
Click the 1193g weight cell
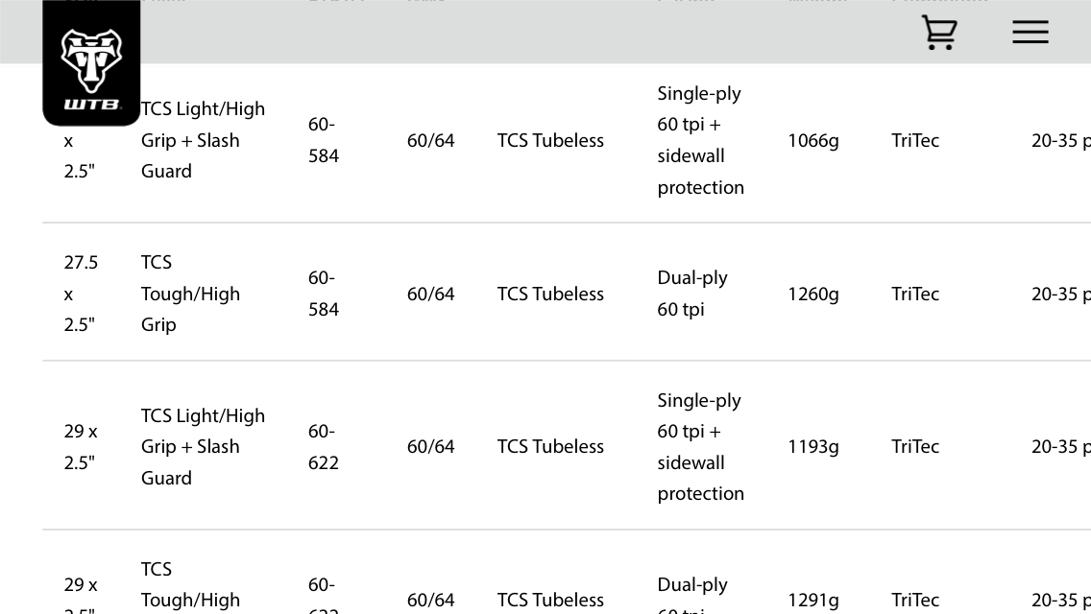coord(812,446)
